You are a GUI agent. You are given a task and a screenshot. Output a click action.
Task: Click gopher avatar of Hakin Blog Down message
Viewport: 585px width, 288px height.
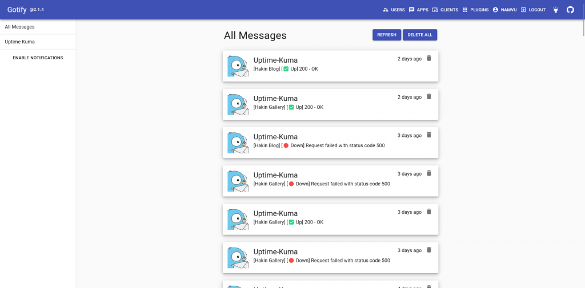point(238,143)
